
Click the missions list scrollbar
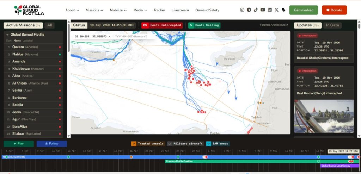pos(69,38)
